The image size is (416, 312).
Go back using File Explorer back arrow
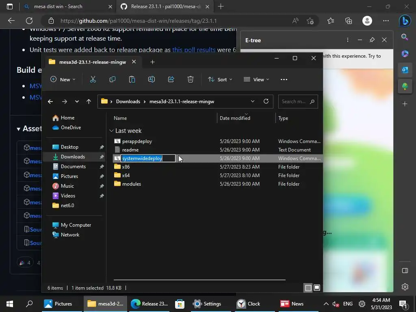(50, 101)
